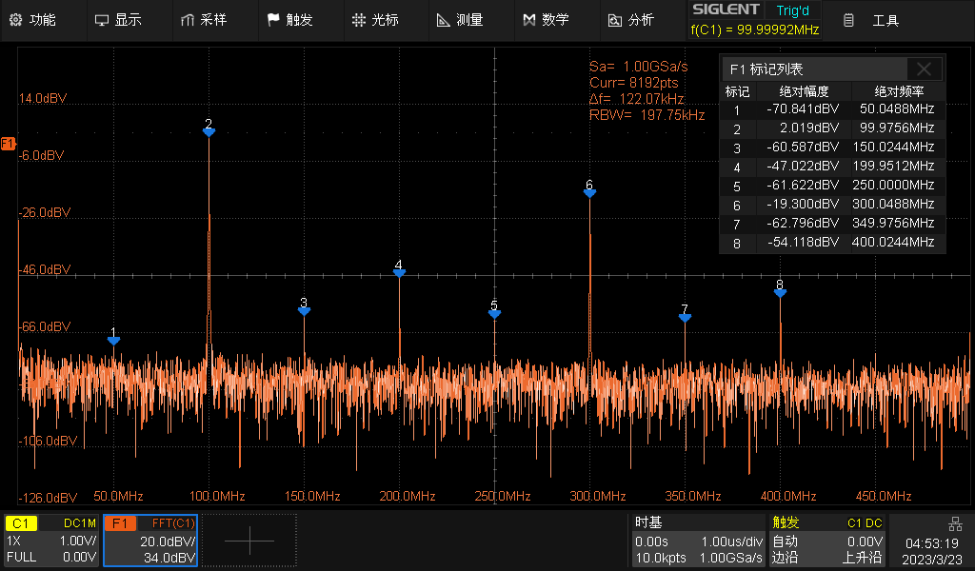This screenshot has width=975, height=571.
Task: Select the 光标 cursor icon
Action: coord(358,19)
